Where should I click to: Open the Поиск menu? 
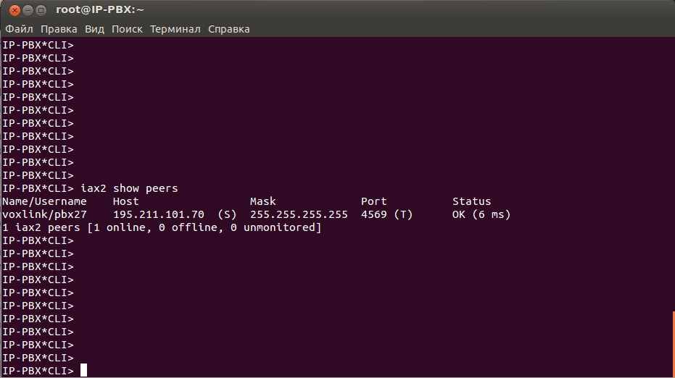[127, 29]
